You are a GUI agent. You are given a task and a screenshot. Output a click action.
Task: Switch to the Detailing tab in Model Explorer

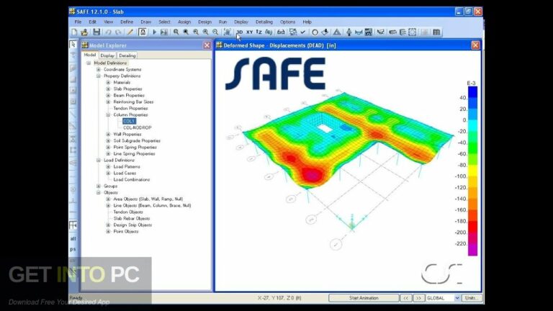coord(127,55)
